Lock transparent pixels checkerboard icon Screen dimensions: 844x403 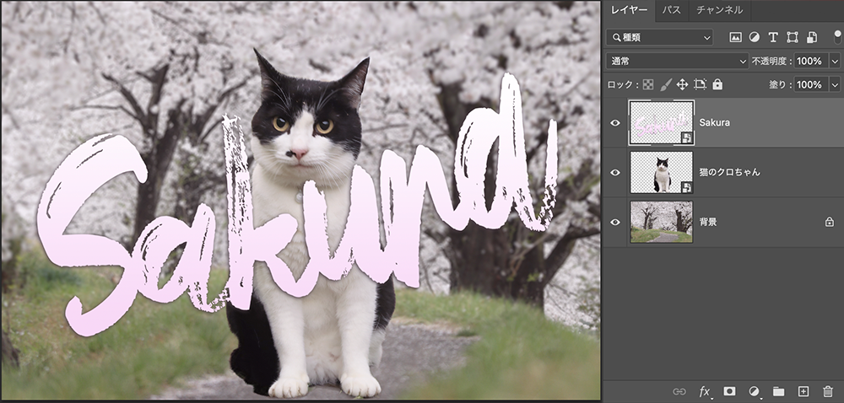(648, 84)
